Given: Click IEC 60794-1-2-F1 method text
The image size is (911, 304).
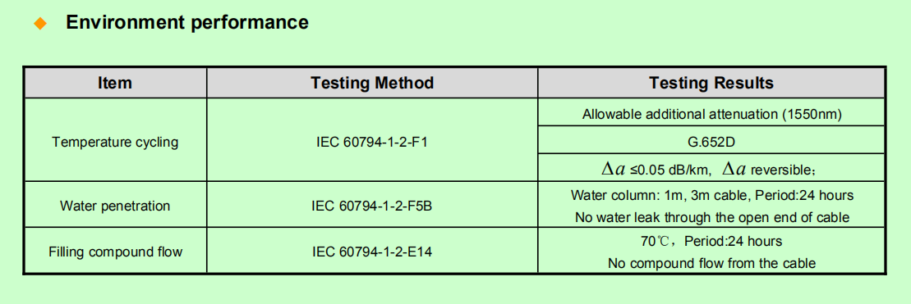Looking at the screenshot, I should 372,142.
